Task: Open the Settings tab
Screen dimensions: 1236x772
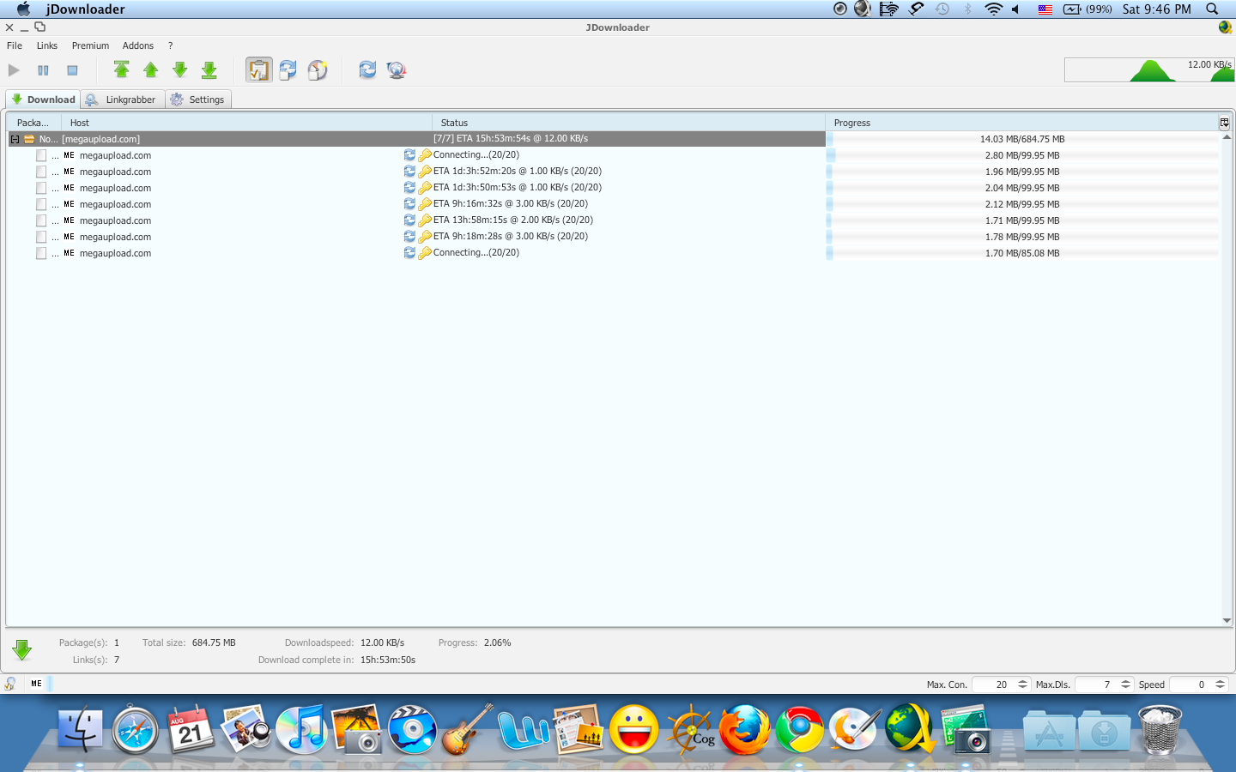Action: pyautogui.click(x=197, y=100)
